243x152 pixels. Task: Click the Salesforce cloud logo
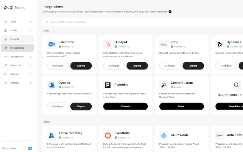coord(52,44)
